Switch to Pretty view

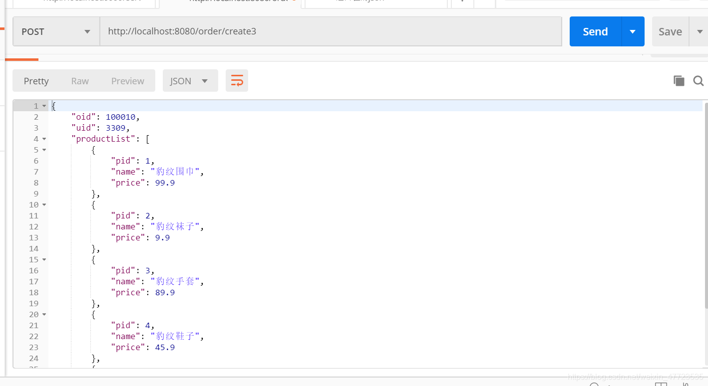coord(36,81)
